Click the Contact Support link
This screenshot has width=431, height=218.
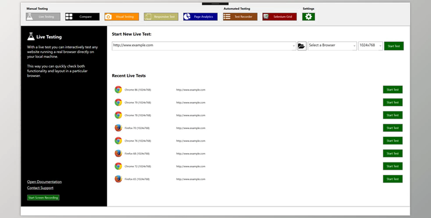click(x=40, y=188)
